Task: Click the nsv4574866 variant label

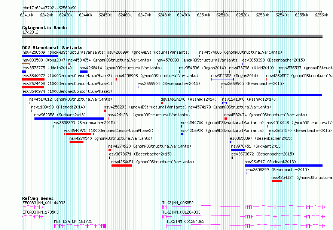Action: pos(241,52)
